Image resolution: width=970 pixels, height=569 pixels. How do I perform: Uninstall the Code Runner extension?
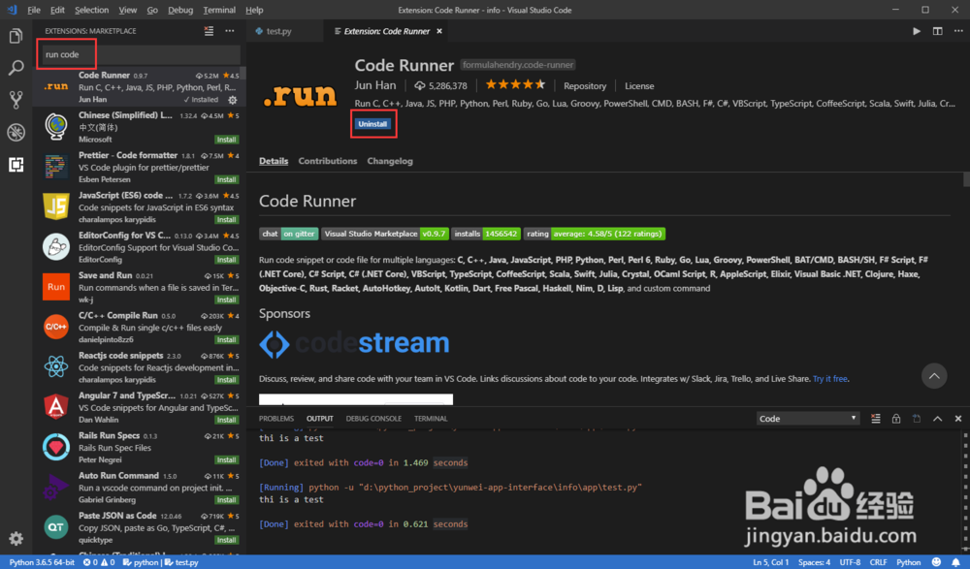[x=373, y=123]
